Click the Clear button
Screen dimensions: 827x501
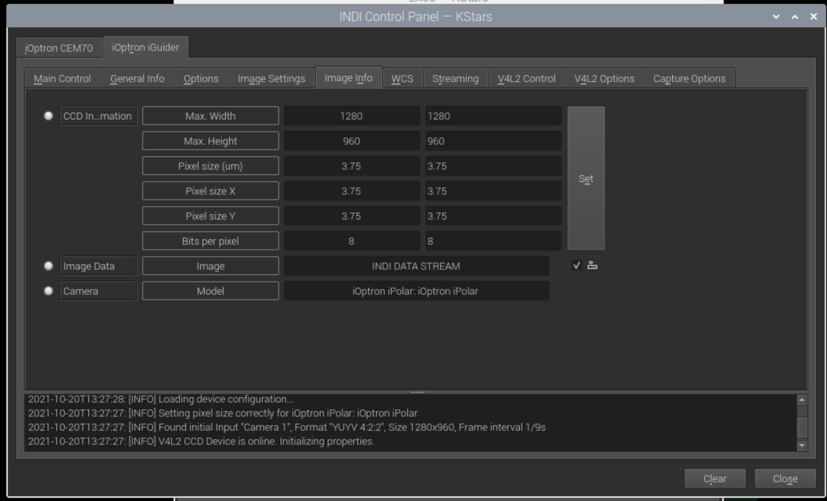pyautogui.click(x=714, y=479)
